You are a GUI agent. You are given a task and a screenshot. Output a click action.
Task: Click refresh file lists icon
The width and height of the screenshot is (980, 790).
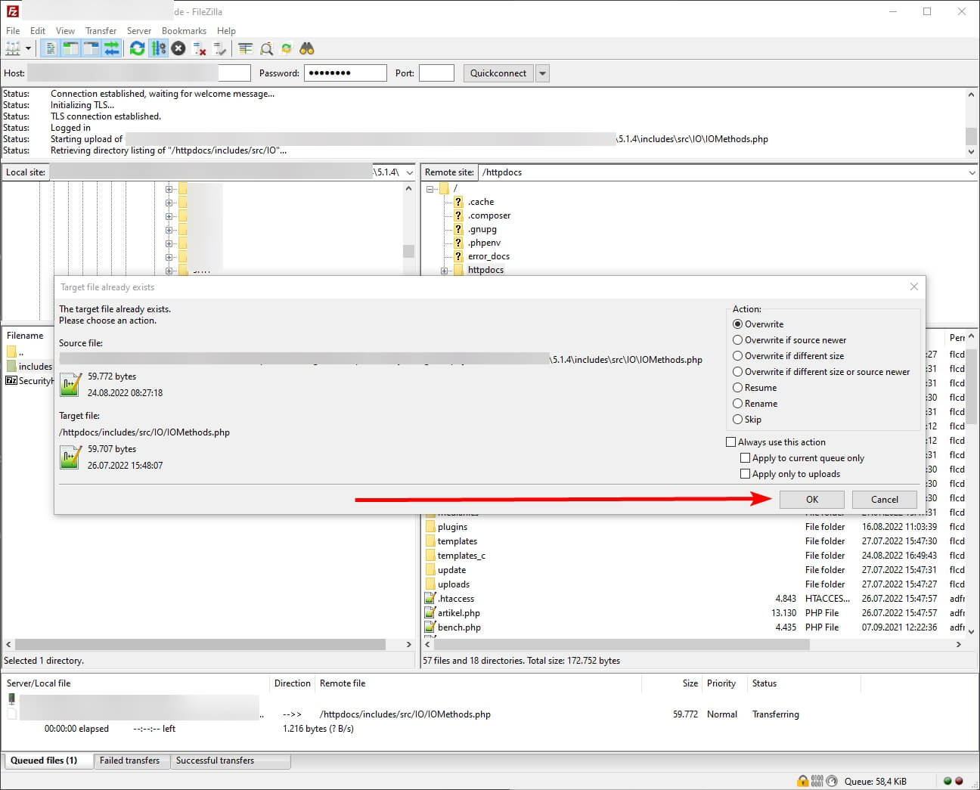(137, 48)
